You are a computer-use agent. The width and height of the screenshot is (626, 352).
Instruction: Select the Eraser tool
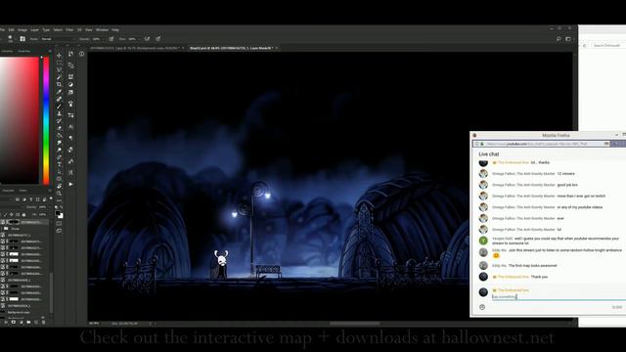pyautogui.click(x=59, y=128)
